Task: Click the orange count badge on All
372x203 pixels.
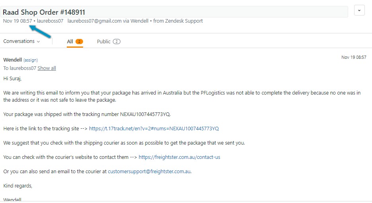Action: click(x=79, y=41)
